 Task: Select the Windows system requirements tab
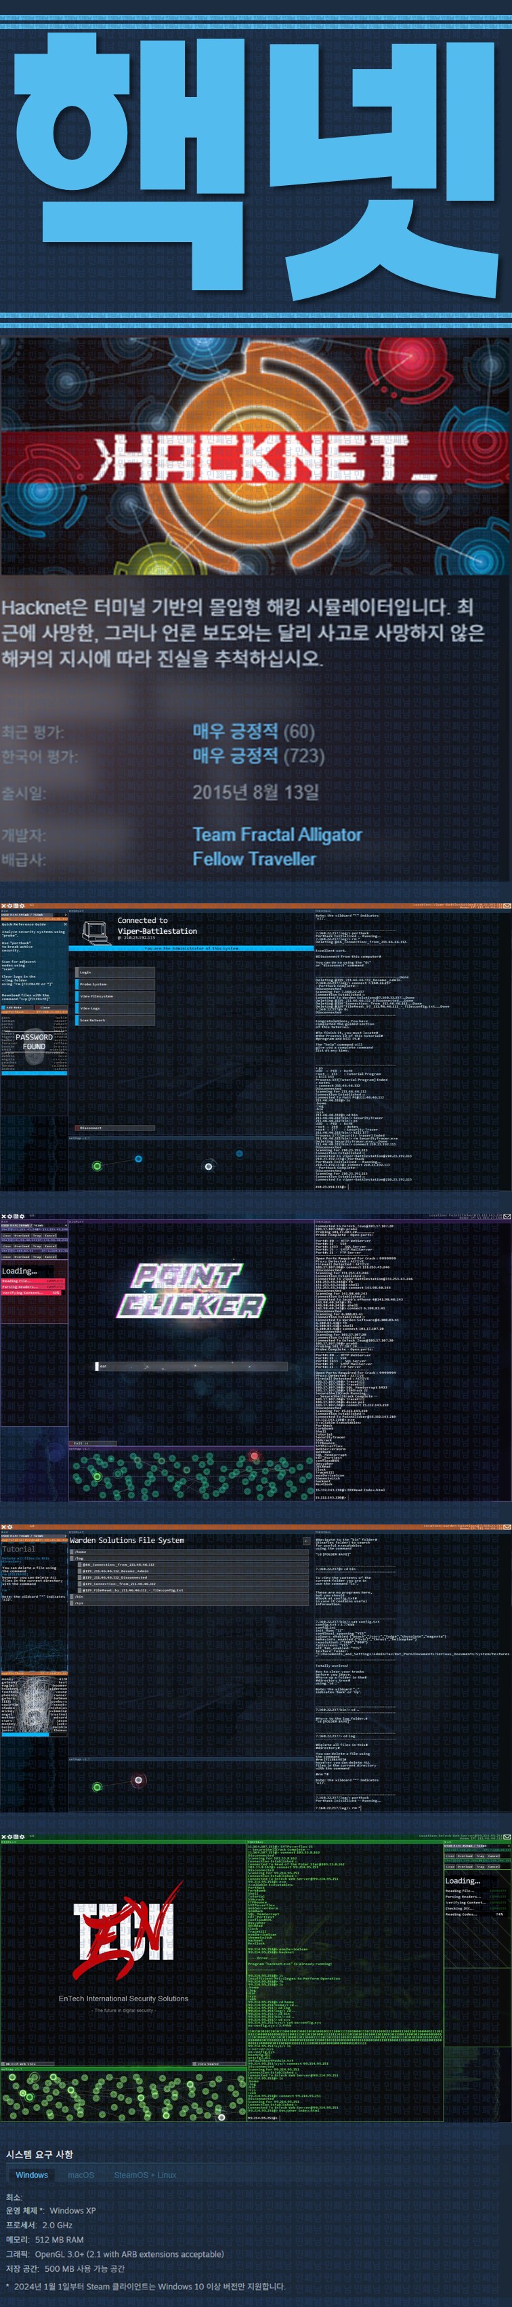31,2175
